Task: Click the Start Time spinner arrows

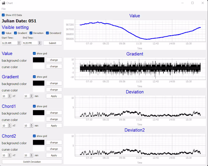Action: pyautogui.click(x=19, y=43)
